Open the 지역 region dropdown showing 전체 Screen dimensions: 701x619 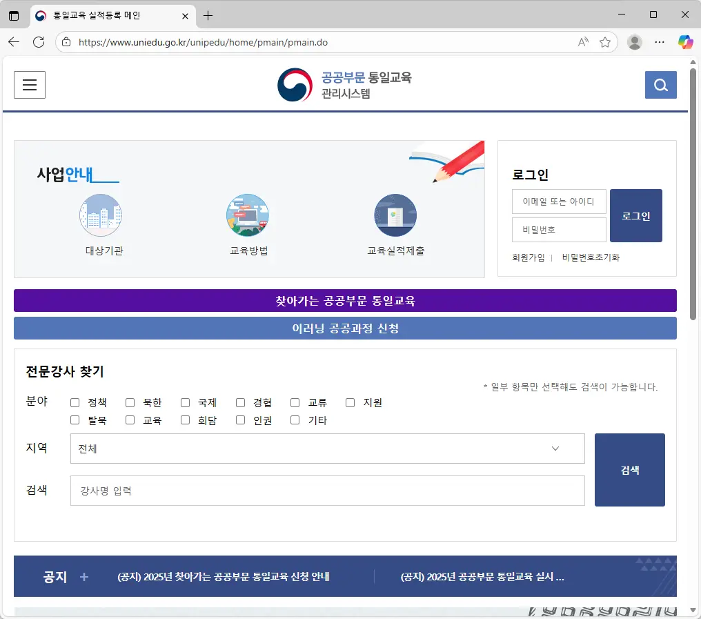327,449
